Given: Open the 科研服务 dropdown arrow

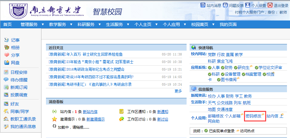Looking at the screenshot, I should [99, 24].
